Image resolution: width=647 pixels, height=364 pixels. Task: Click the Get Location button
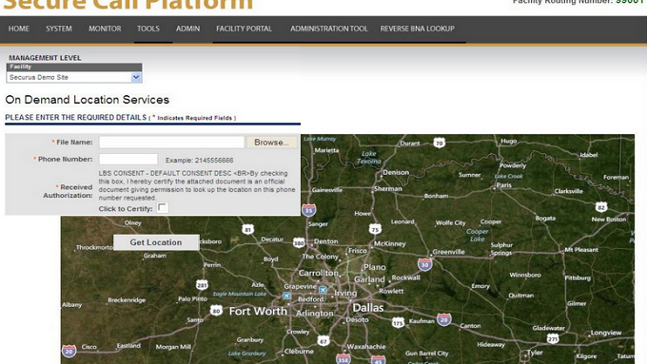tap(156, 242)
